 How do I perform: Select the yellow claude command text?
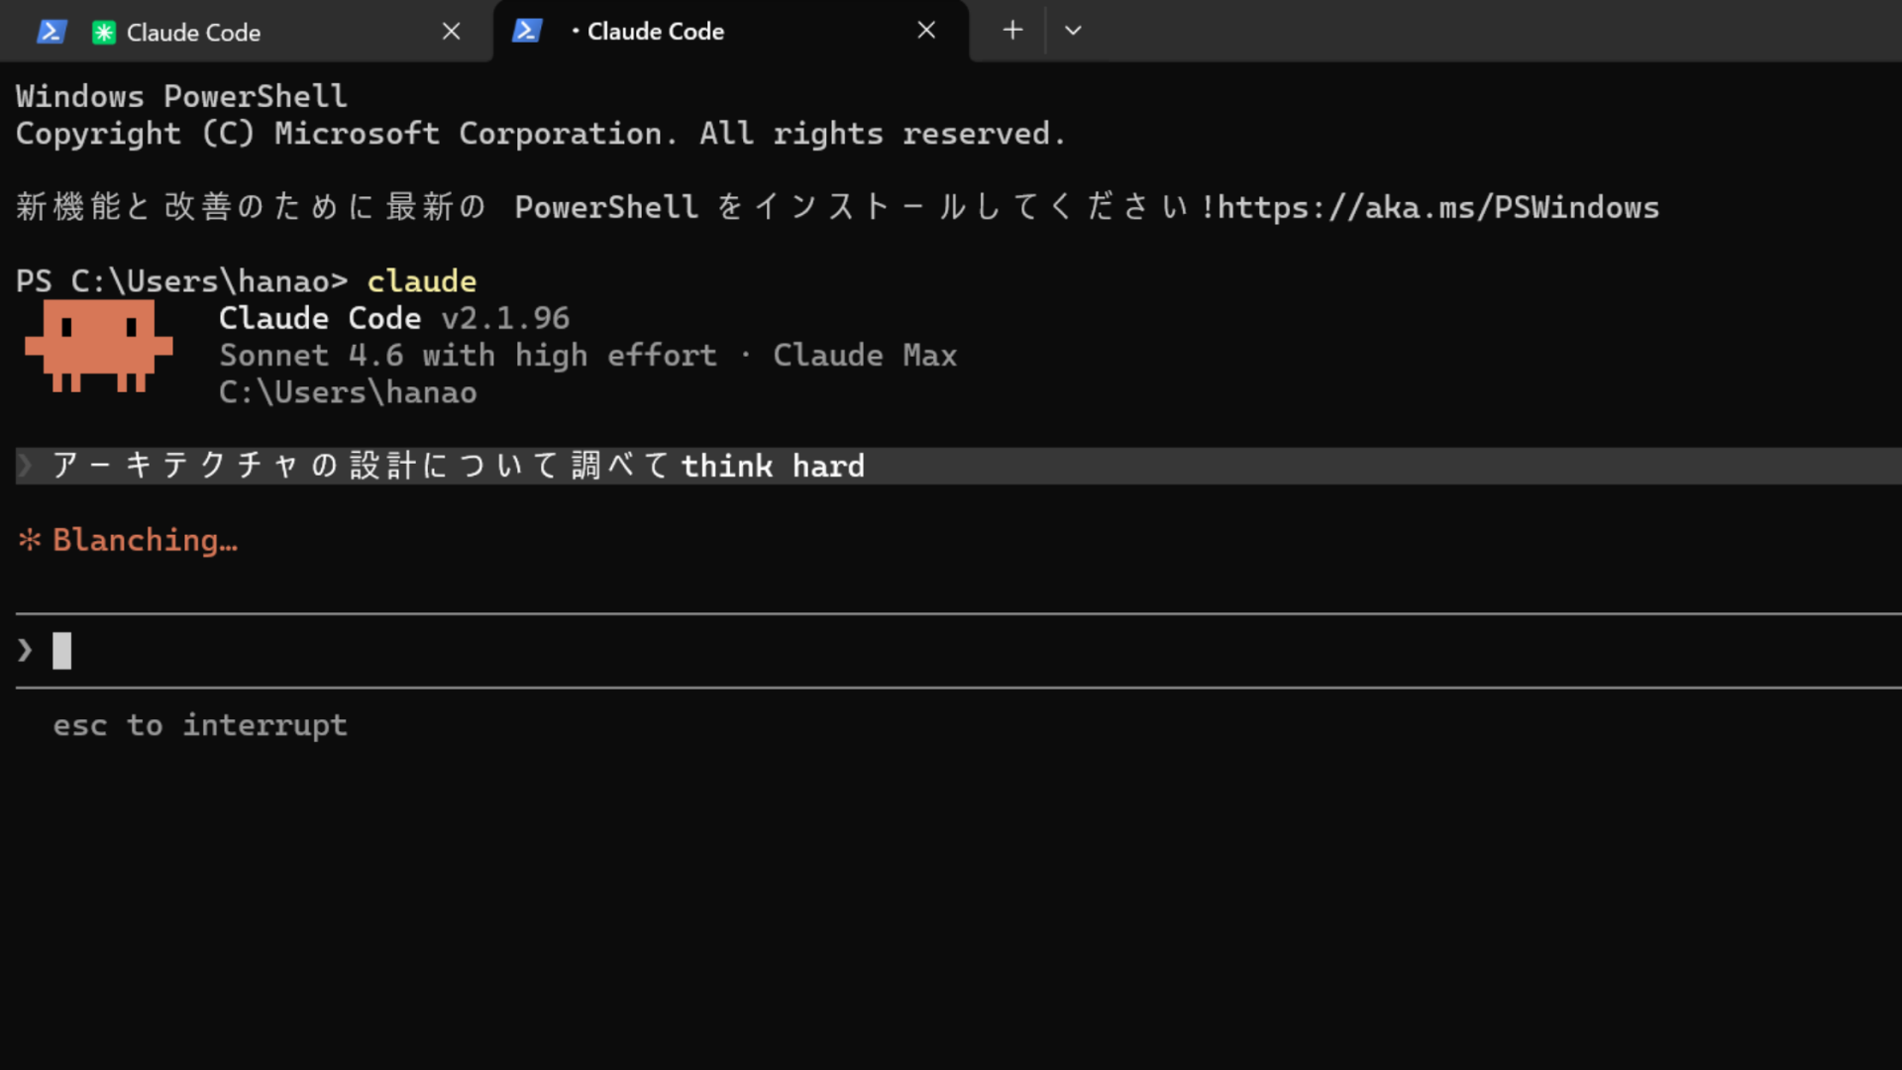click(421, 280)
